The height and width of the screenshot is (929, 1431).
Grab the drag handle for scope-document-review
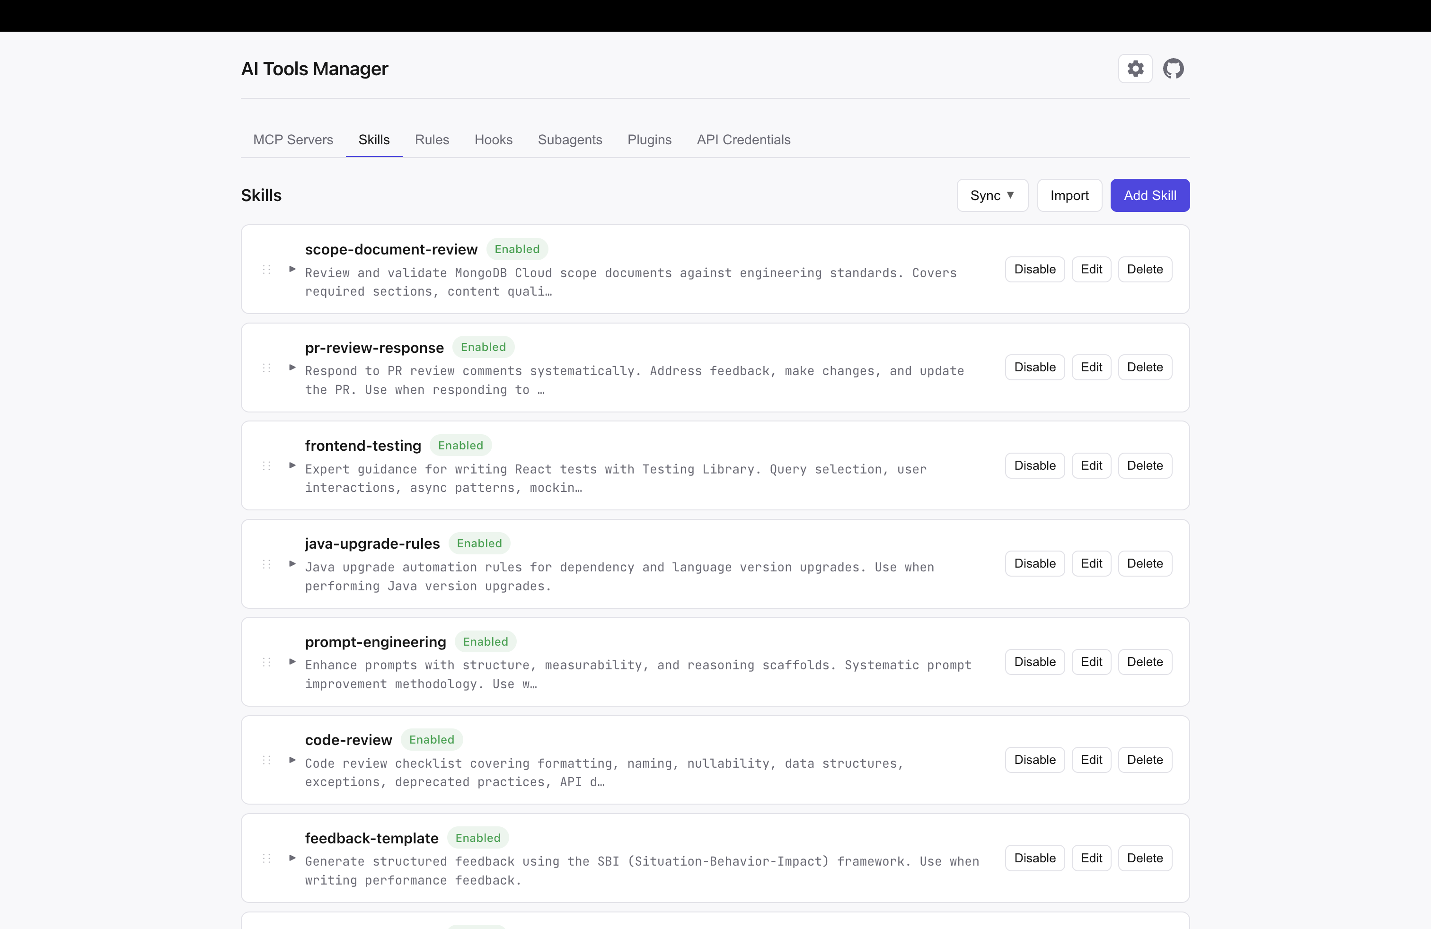(266, 269)
